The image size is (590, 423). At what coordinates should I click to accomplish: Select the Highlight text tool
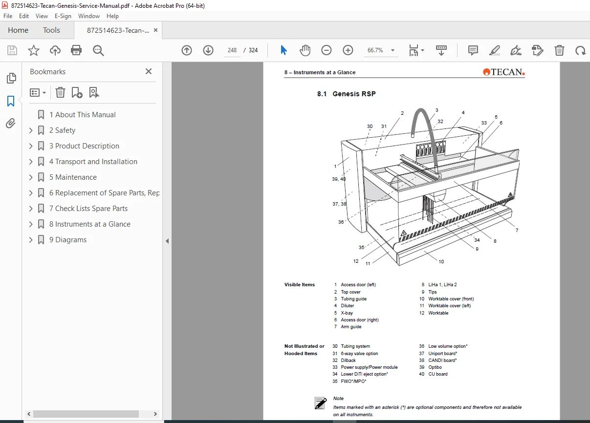(495, 50)
